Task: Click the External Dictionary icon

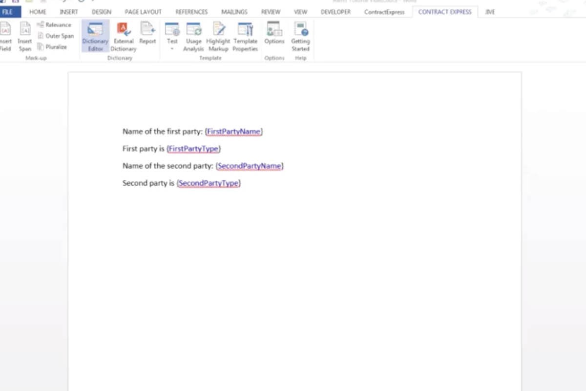Action: pos(123,37)
